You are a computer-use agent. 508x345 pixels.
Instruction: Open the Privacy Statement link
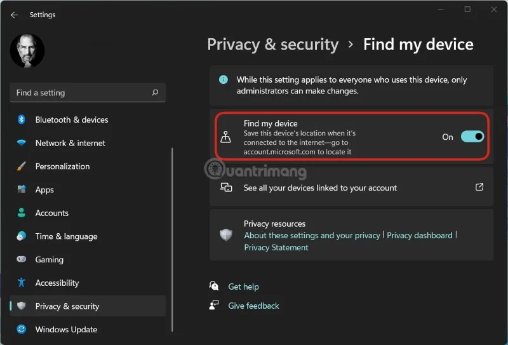click(x=276, y=248)
